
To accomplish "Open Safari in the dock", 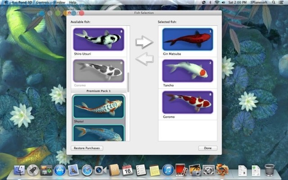I will 87,170.
